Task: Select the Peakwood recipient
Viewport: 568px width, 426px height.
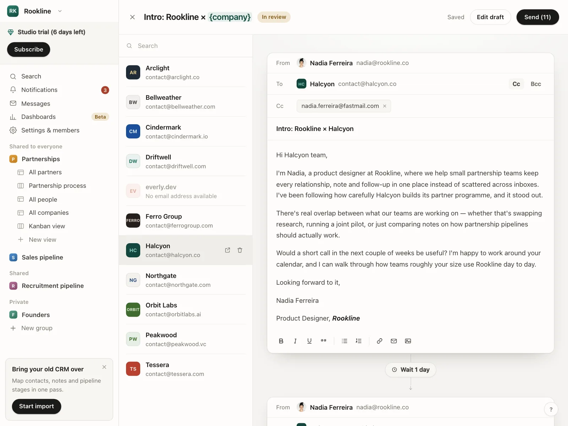Action: point(186,339)
